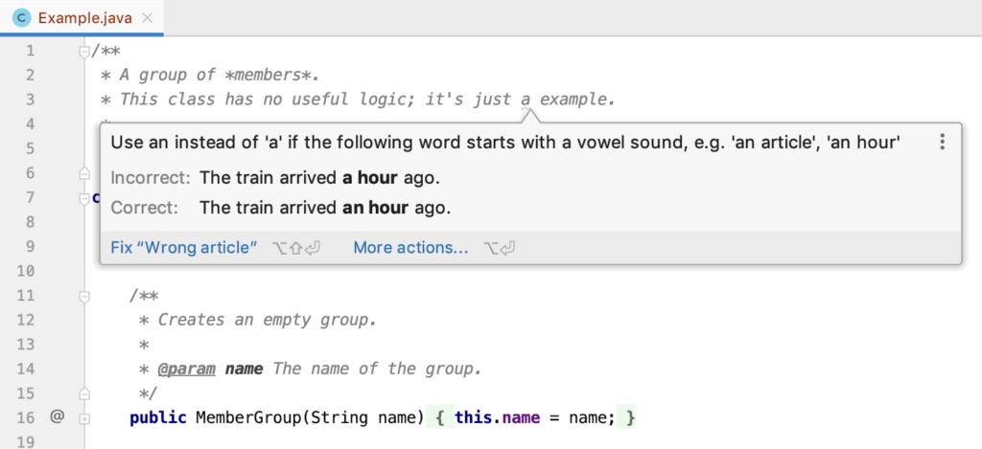This screenshot has width=982, height=449.
Task: Click the fold-end marker on line 6
Action: (84, 173)
